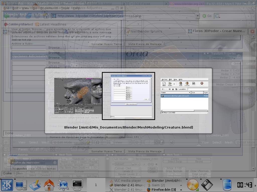Click Blender Subdivide button

coord(79,159)
